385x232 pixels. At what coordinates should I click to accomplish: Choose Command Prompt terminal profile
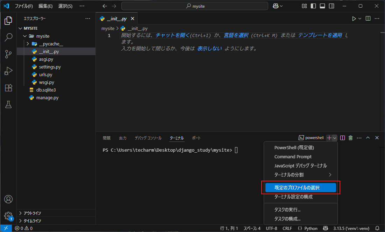tap(300, 157)
